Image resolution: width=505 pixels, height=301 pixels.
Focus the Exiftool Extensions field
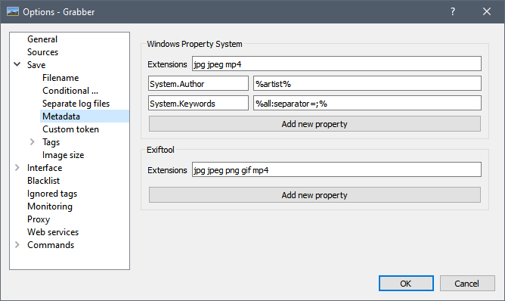(336, 170)
